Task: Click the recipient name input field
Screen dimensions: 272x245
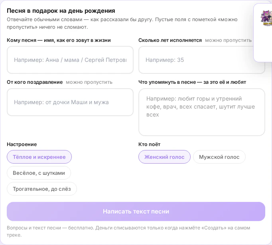Action: coord(70,60)
